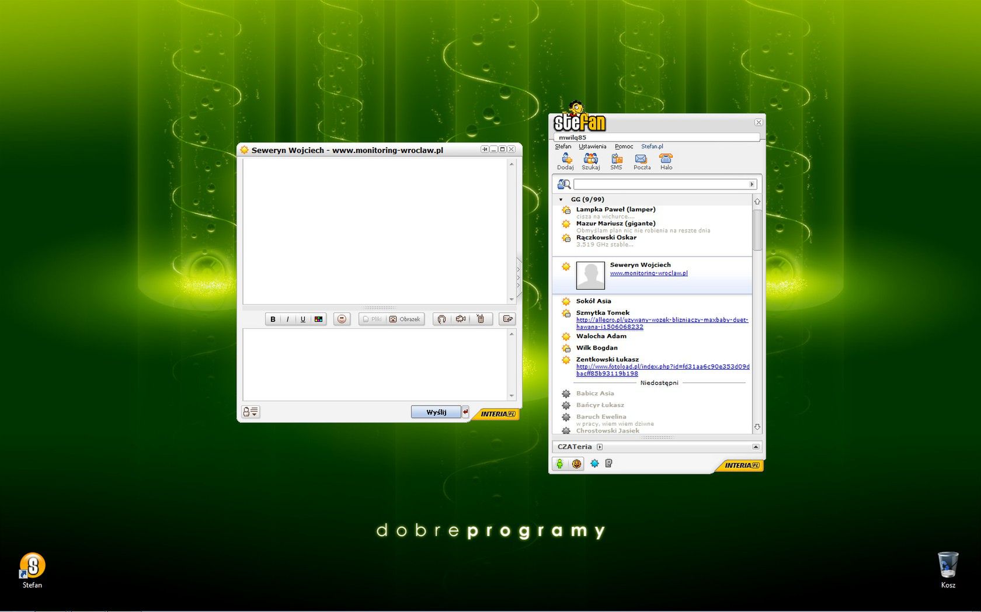981x612 pixels.
Task: Select contact Rączkowski Oskar
Action: pyautogui.click(x=606, y=237)
